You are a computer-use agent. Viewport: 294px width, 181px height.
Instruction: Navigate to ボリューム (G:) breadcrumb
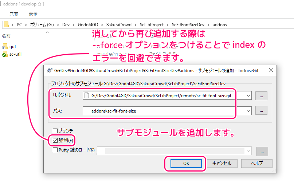42,25
